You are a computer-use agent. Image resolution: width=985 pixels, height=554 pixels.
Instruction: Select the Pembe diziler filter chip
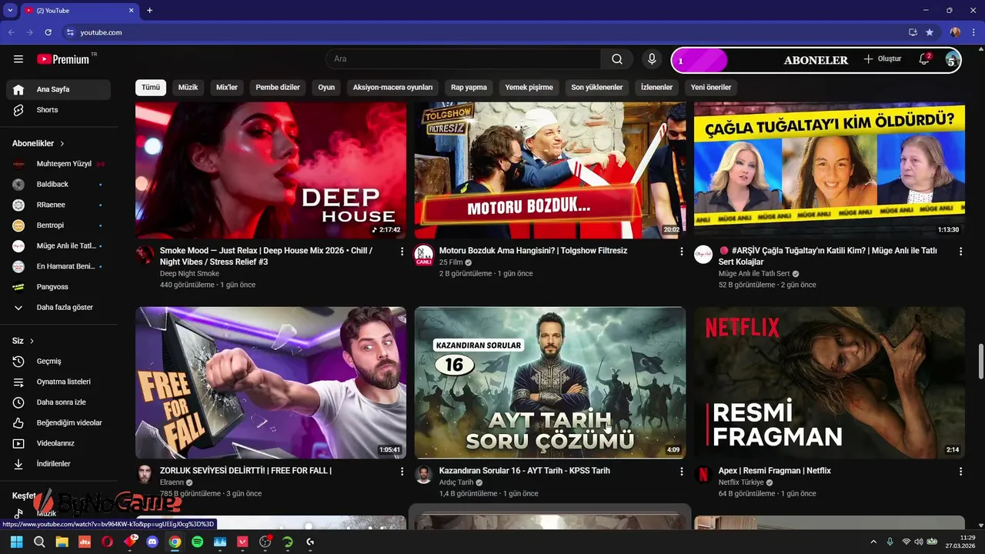pyautogui.click(x=278, y=87)
